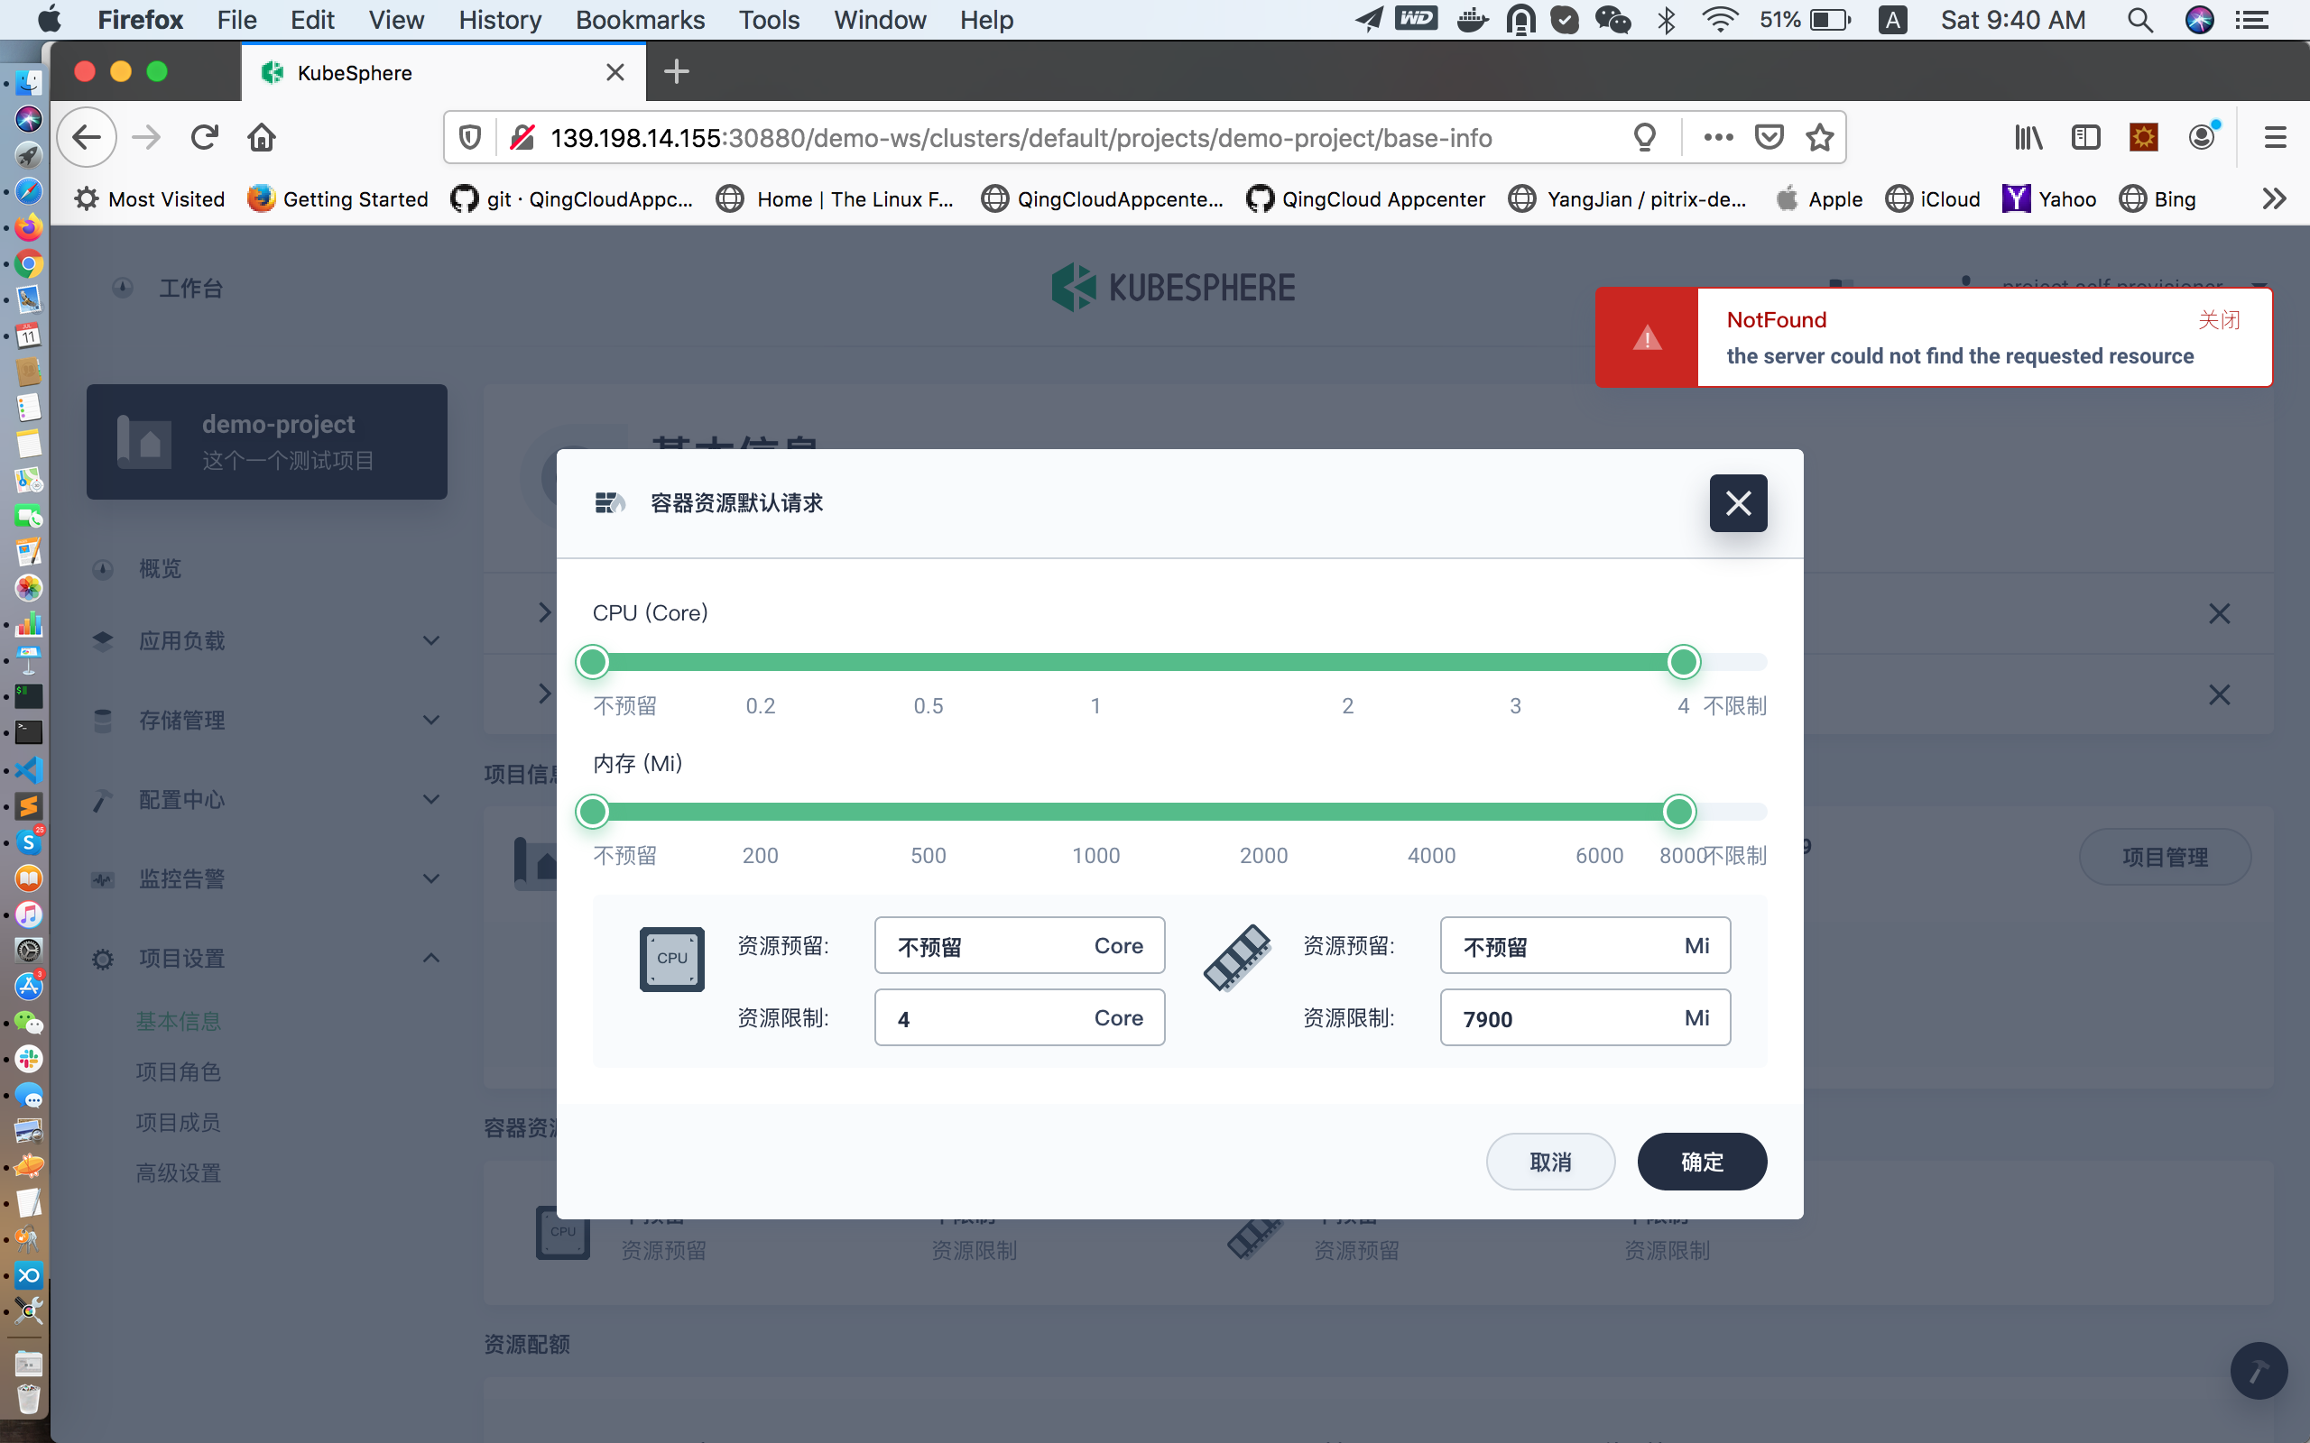Open the Firefox library icon
This screenshot has height=1443, width=2310.
(2028, 137)
